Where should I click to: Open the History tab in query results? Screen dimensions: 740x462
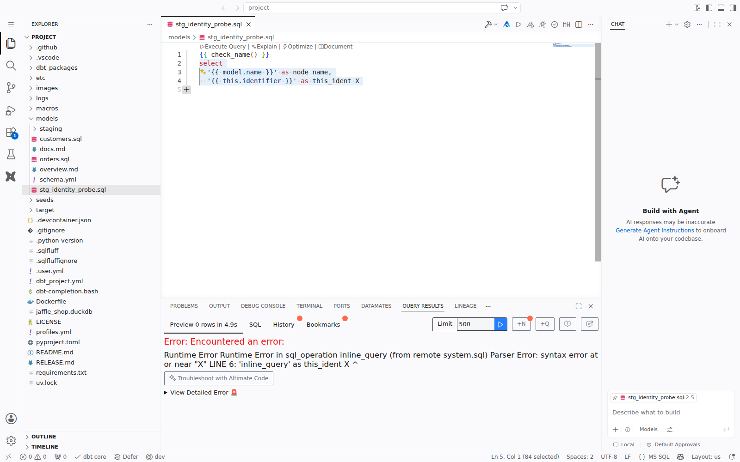tap(284, 325)
